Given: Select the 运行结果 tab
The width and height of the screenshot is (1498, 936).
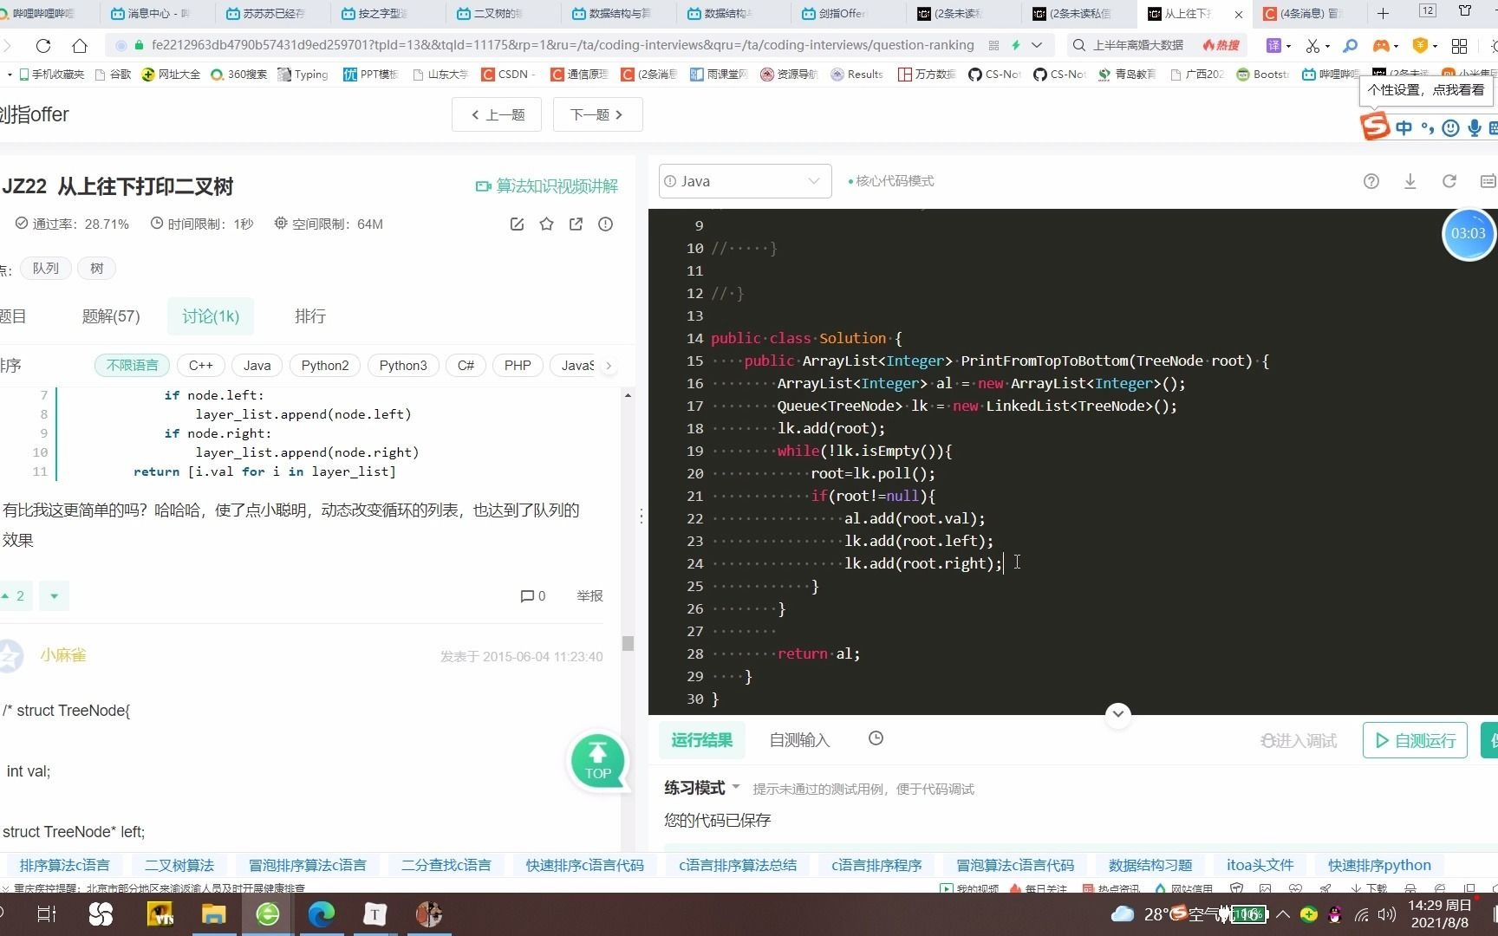Looking at the screenshot, I should pos(702,739).
